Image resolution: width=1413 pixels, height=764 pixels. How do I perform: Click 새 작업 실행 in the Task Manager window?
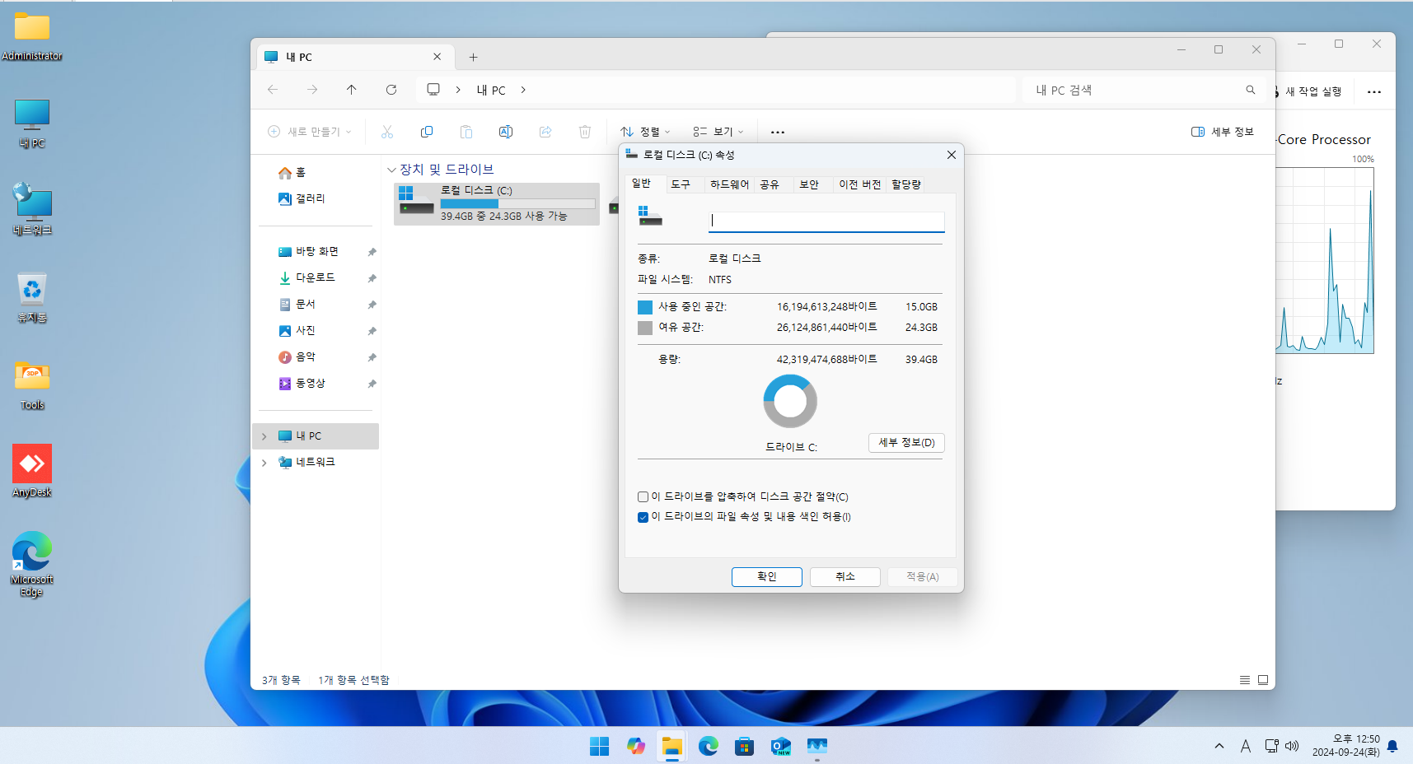click(x=1308, y=91)
